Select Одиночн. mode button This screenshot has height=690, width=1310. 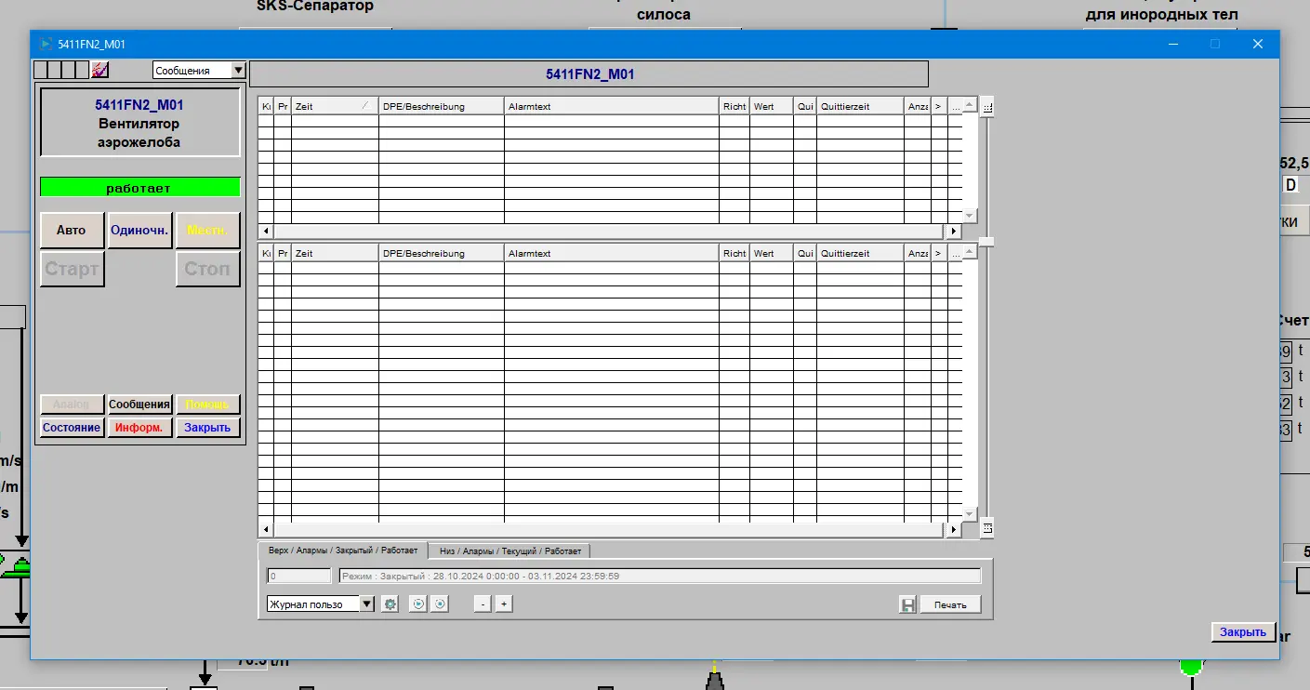(x=139, y=230)
